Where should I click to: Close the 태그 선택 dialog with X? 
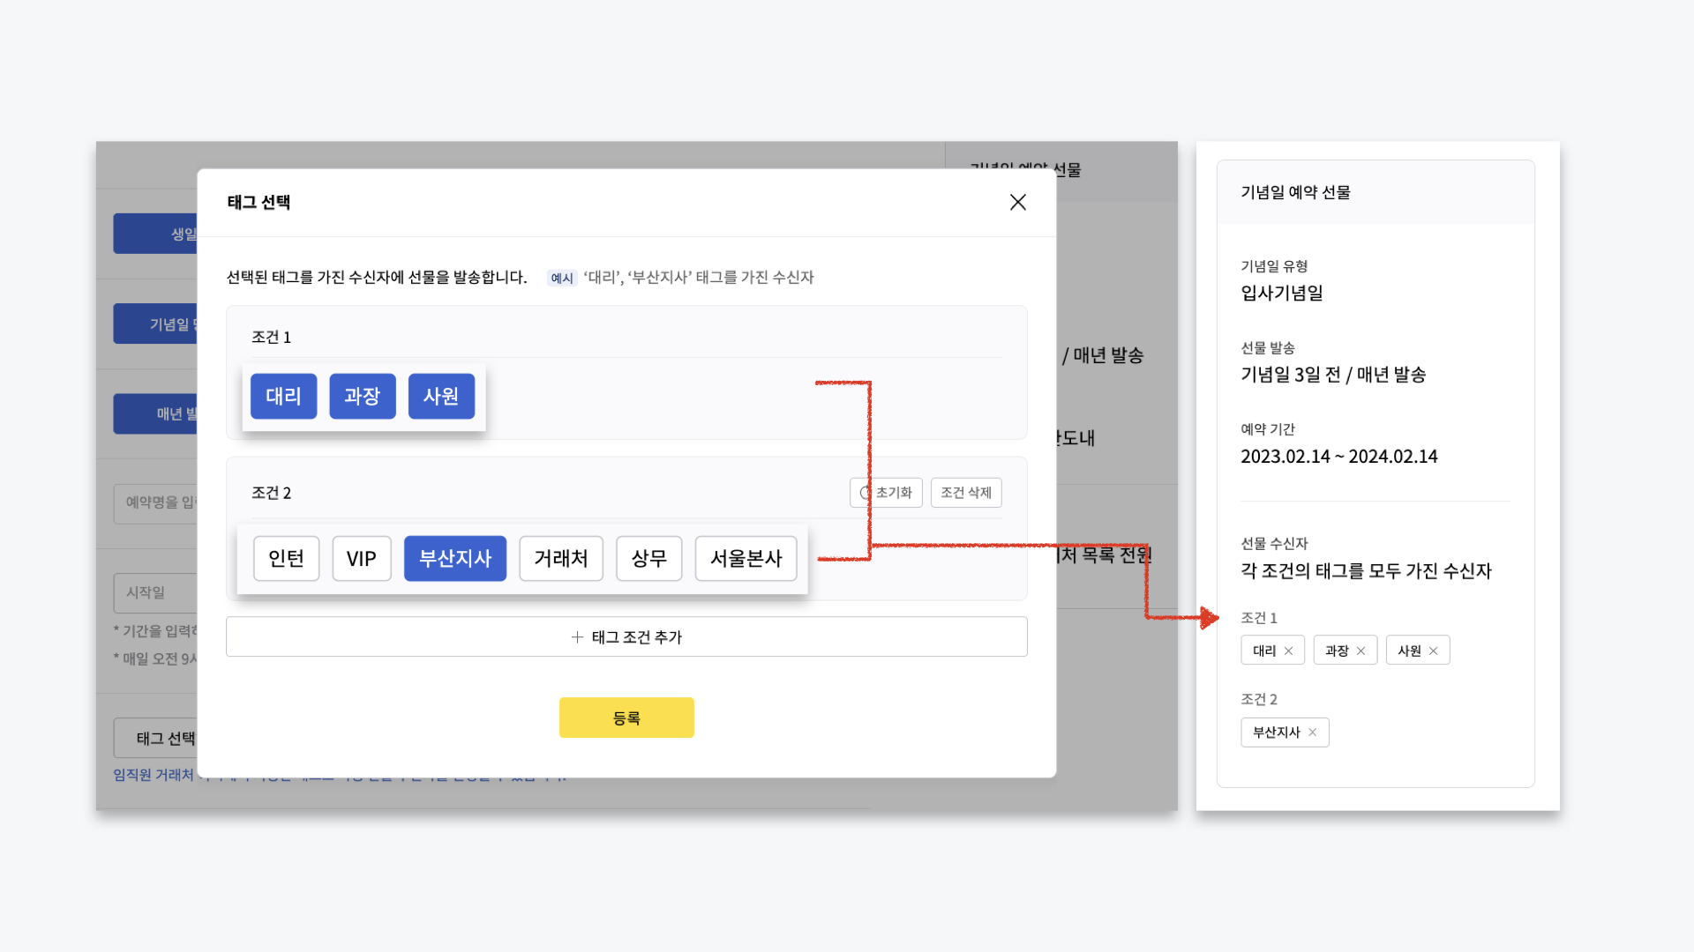point(1017,202)
